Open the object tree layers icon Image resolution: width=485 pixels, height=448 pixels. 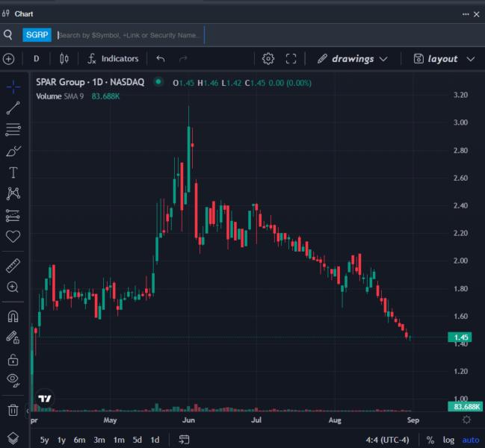point(13,438)
